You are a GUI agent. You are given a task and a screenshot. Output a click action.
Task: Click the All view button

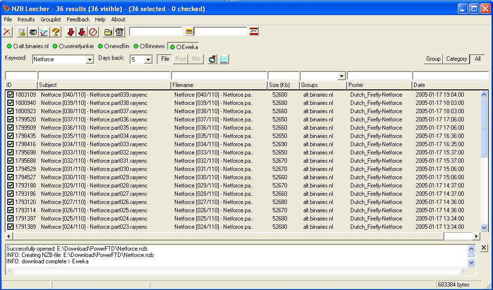(477, 59)
